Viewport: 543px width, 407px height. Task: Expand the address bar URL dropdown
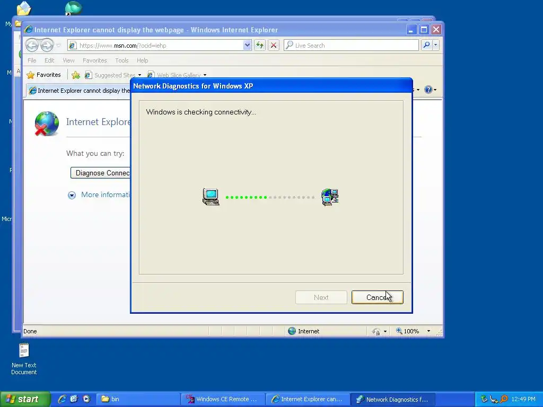coord(247,45)
